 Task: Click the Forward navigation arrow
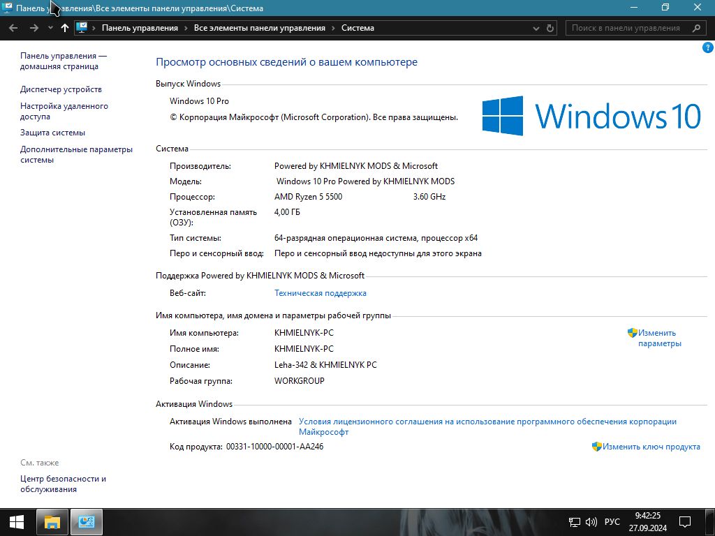[34, 28]
